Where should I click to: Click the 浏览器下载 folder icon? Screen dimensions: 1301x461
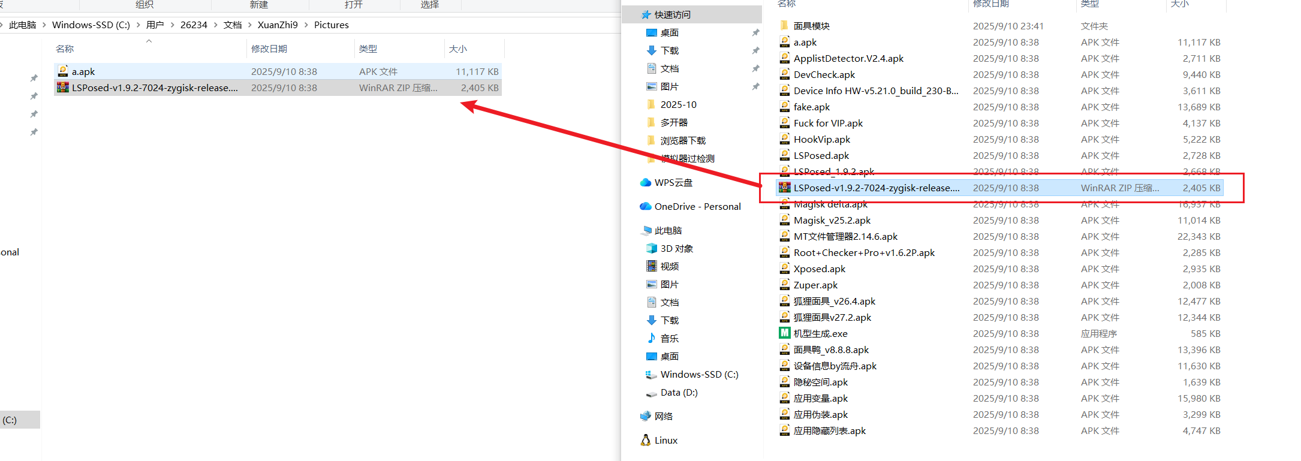pyautogui.click(x=652, y=140)
